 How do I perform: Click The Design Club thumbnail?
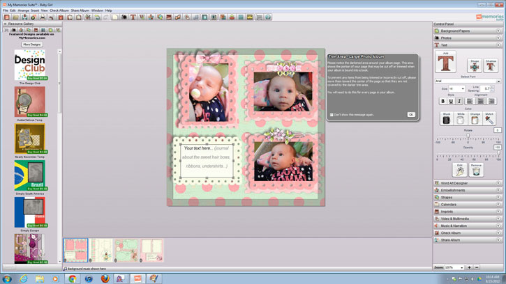[x=30, y=65]
